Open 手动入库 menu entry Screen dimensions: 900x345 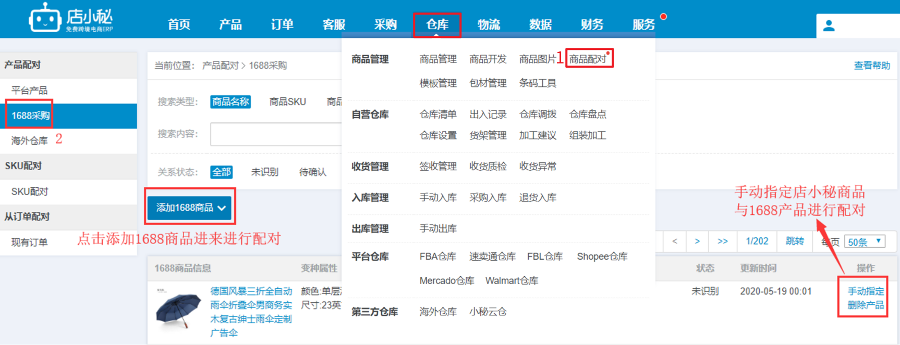(x=438, y=198)
